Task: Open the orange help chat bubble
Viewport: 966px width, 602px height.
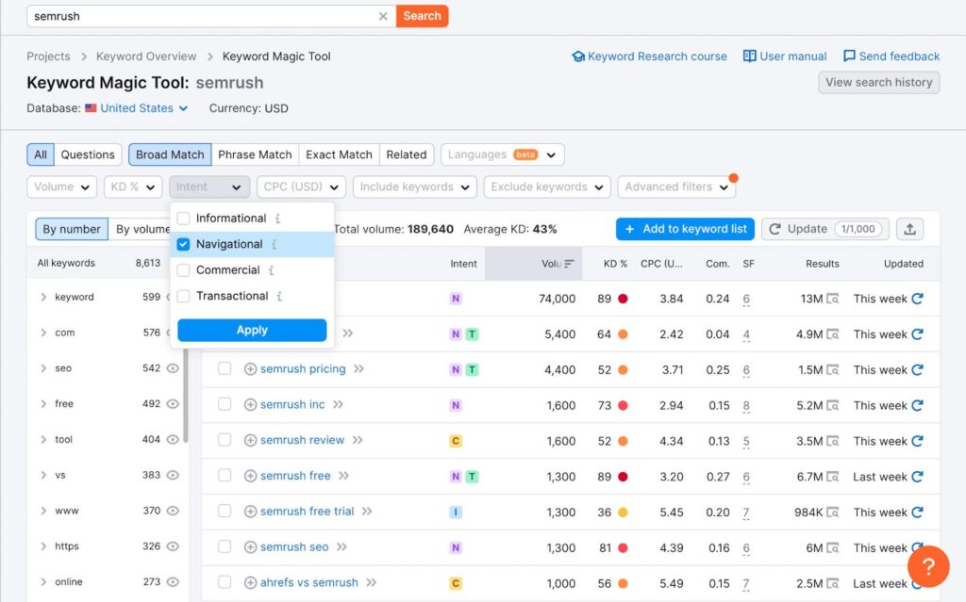Action: click(x=929, y=566)
